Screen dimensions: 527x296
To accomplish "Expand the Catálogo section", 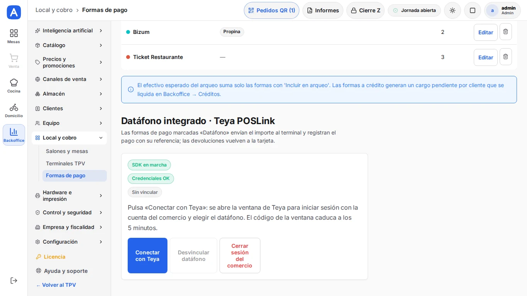I will click(69, 45).
